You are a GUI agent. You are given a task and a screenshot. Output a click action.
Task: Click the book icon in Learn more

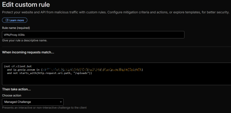click(x=7, y=20)
